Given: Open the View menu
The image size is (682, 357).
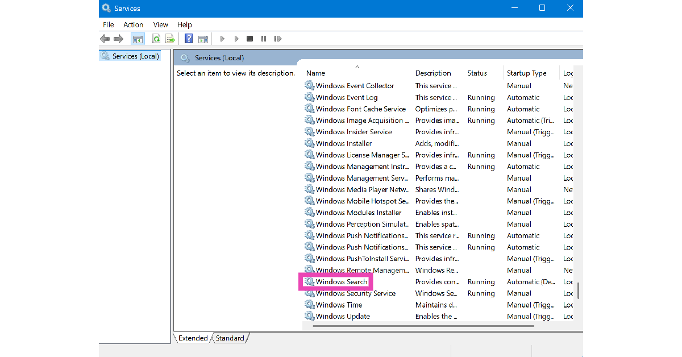Looking at the screenshot, I should 161,24.
